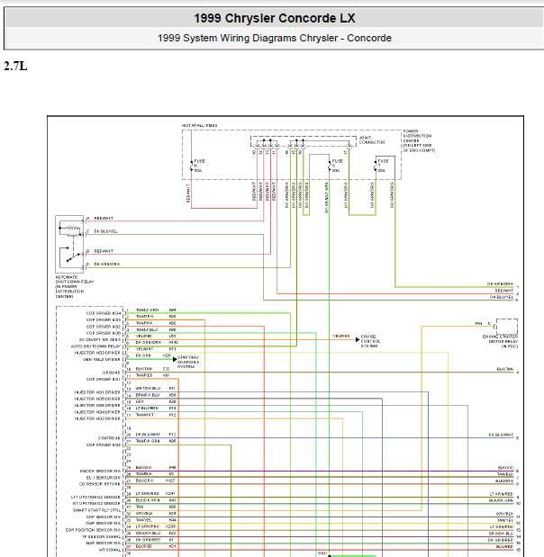The image size is (544, 557).
Task: Click the "EGR POSITION SENSOR SIG" pin label
Action: tap(93, 530)
